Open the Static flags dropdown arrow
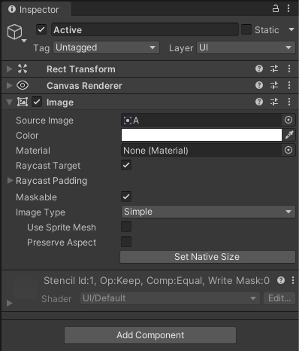 291,29
